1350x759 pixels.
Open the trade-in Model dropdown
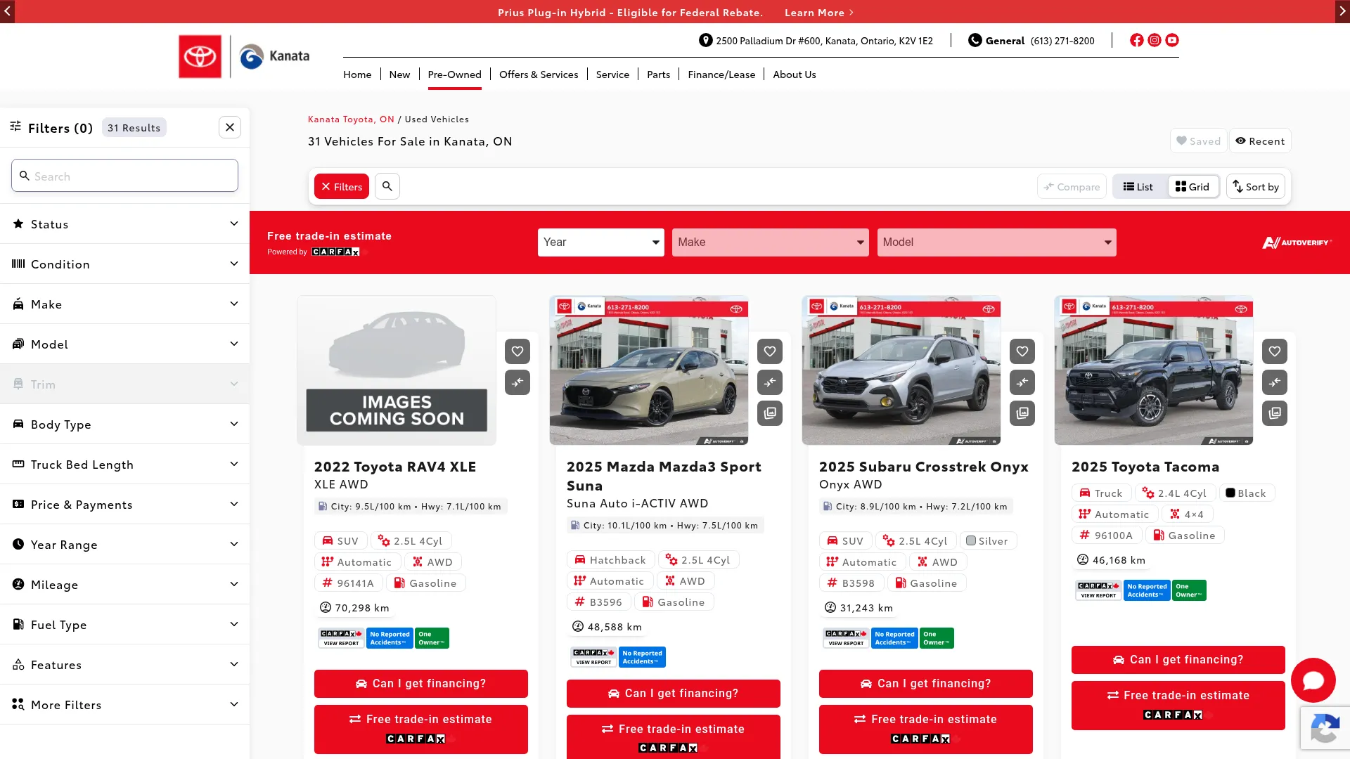(996, 242)
